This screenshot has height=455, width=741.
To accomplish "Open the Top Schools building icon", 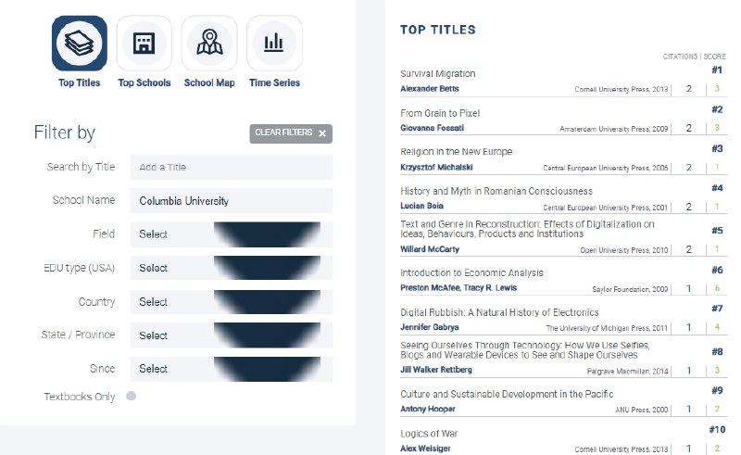I will point(144,44).
